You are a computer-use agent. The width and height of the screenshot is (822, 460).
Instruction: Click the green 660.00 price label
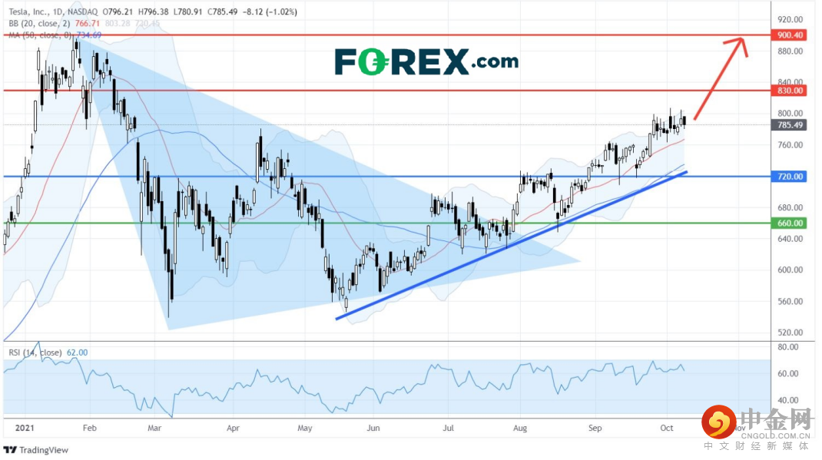coord(790,223)
